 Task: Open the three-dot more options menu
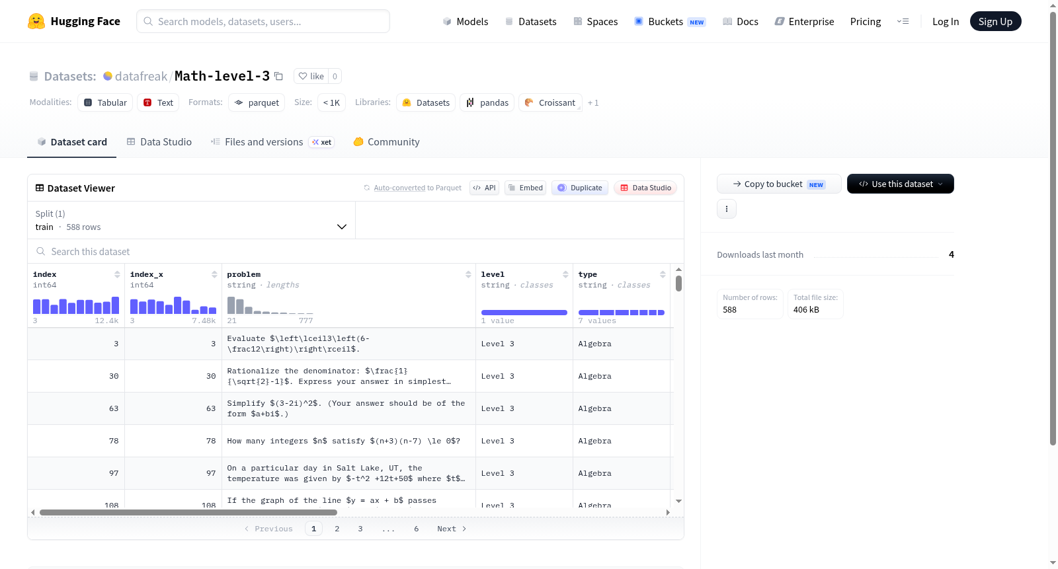727,209
